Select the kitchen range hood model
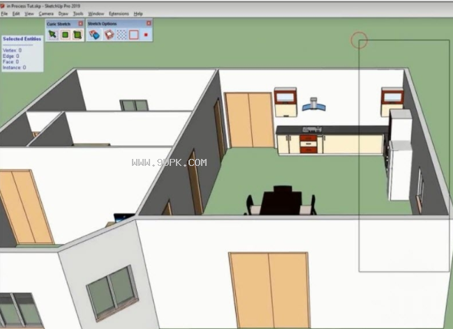 [x=313, y=104]
